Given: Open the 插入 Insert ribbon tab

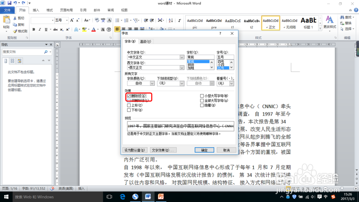Looking at the screenshot, I should [36, 10].
